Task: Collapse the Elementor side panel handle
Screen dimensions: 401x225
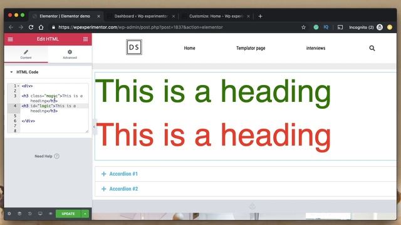Action: [x=95, y=127]
